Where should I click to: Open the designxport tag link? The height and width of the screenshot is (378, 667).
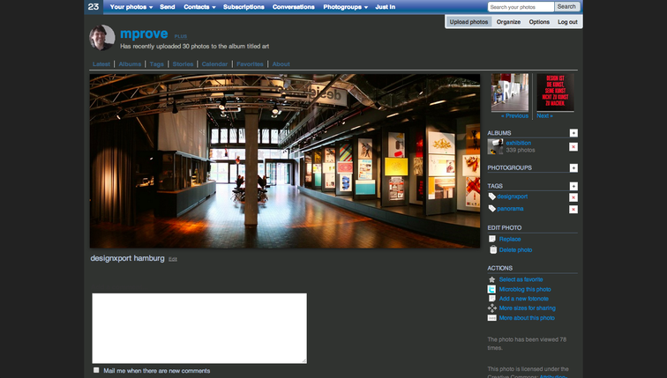(x=512, y=196)
